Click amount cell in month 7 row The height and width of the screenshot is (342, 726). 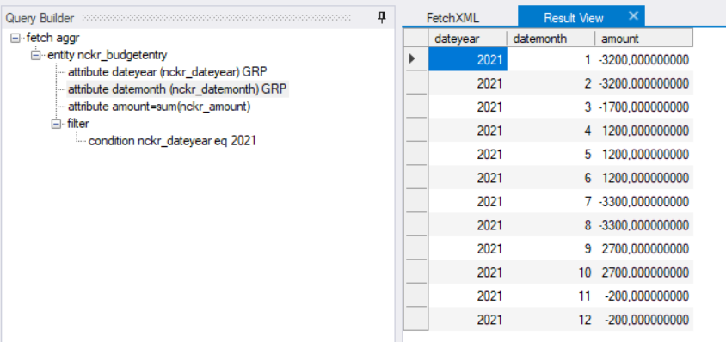point(644,201)
